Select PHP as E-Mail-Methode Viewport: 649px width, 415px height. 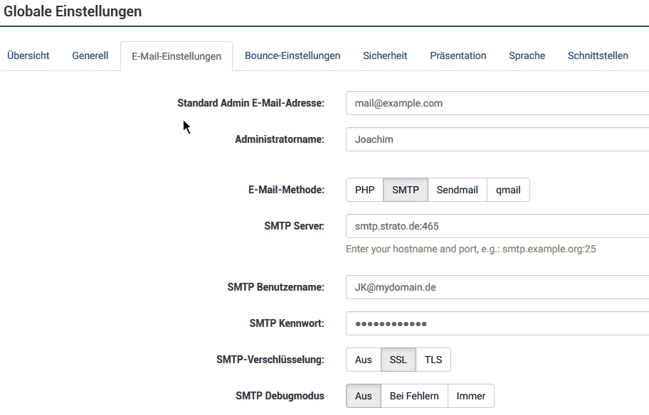(x=364, y=190)
